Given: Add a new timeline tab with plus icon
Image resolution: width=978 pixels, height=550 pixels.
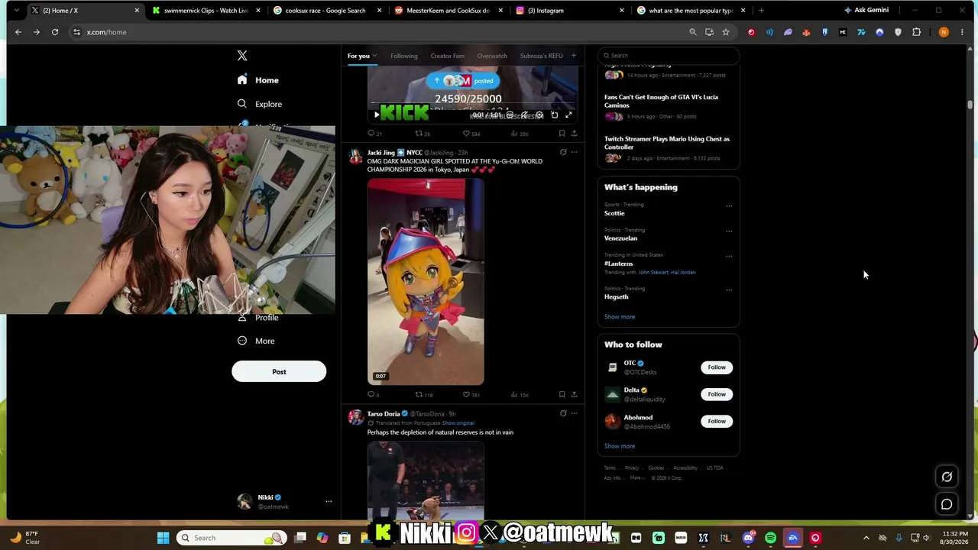Looking at the screenshot, I should click(574, 55).
